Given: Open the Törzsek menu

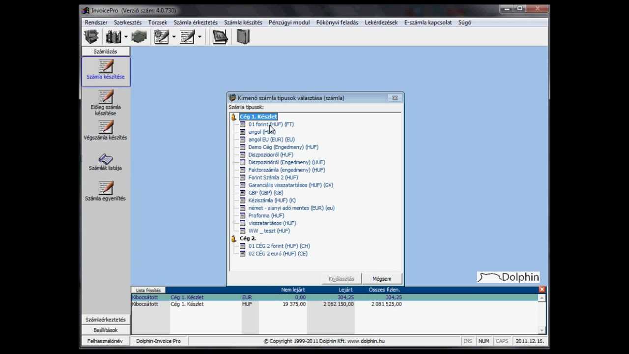Looking at the screenshot, I should (158, 23).
